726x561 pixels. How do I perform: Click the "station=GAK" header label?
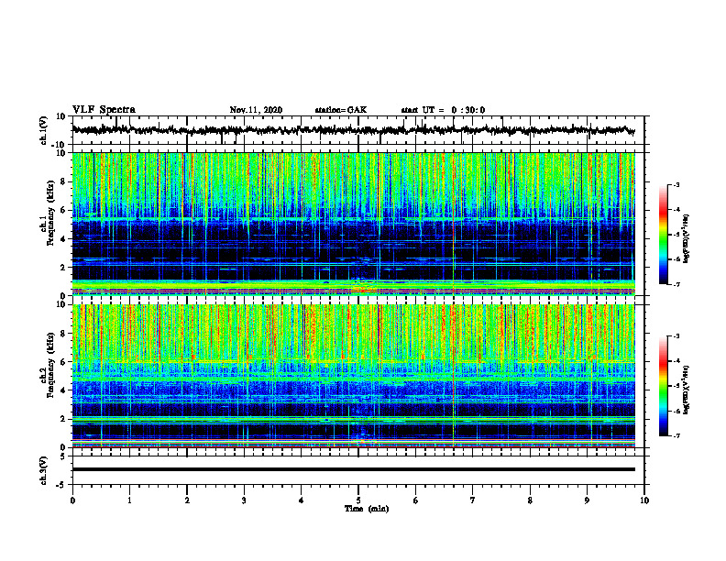point(341,110)
